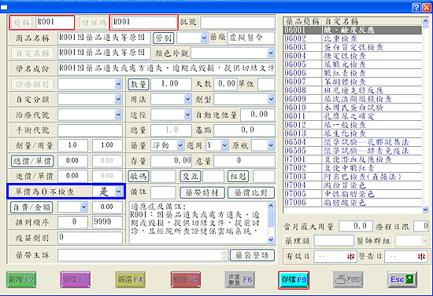Click the 自費/金額 button
Image resolution: width=433 pixels, height=296 pixels.
coord(31,207)
